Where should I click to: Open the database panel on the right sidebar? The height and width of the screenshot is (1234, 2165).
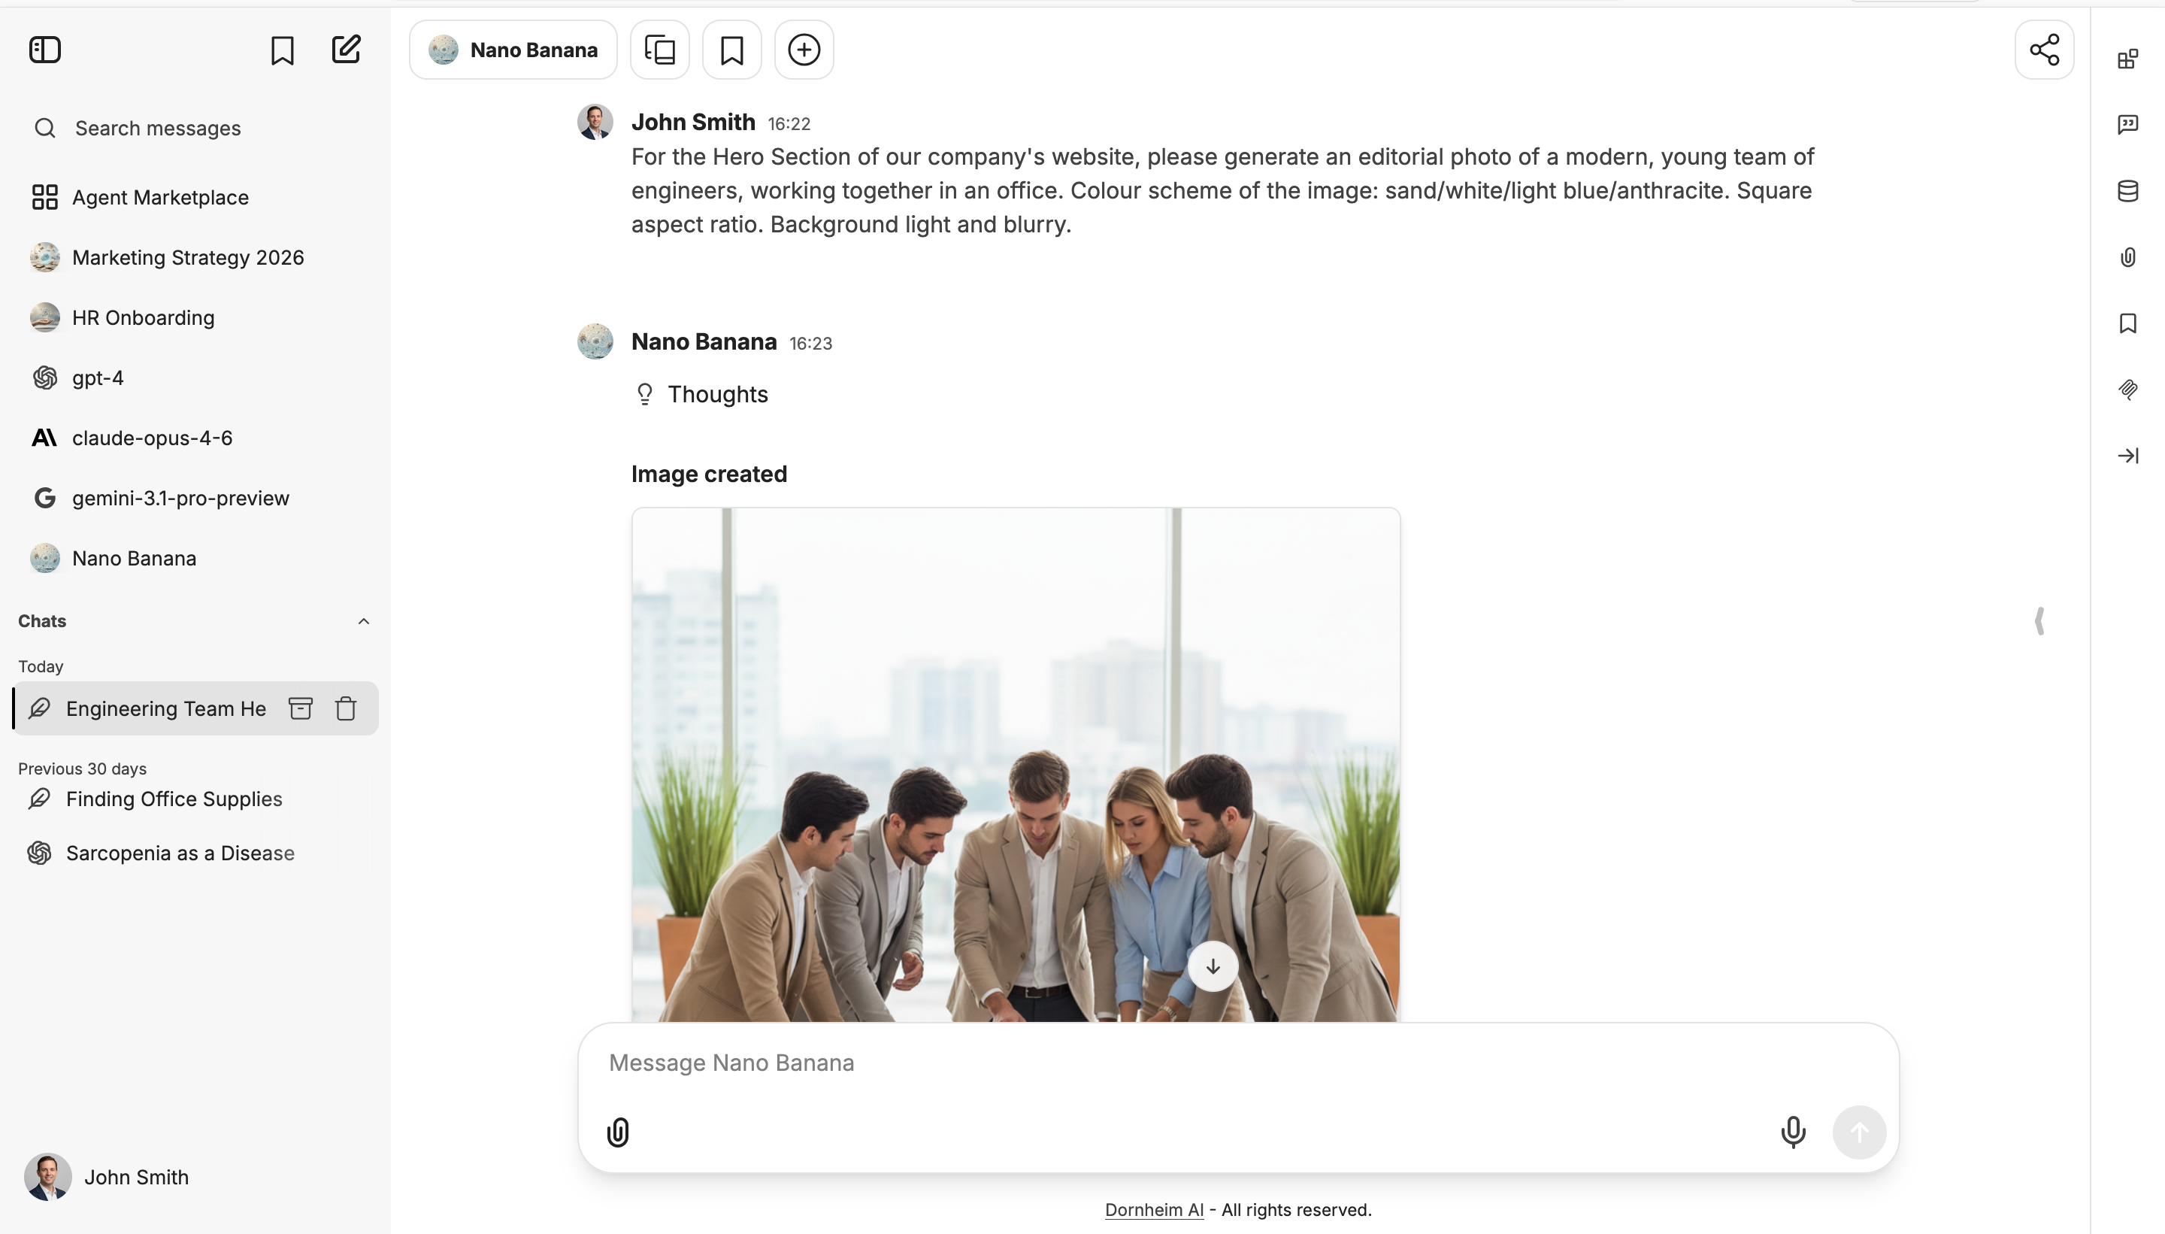(x=2127, y=191)
